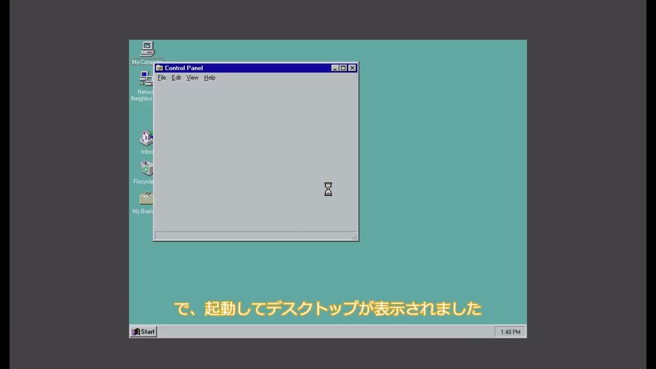
Task: Click the Control Panel resize grip corner
Action: tap(354, 236)
